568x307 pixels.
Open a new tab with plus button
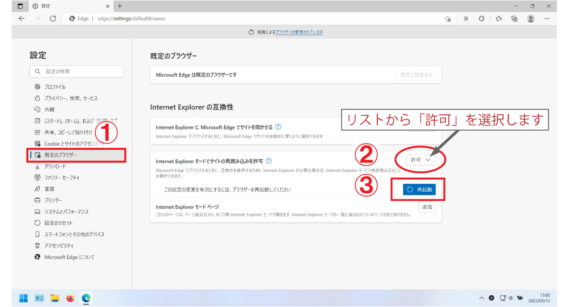[120, 6]
